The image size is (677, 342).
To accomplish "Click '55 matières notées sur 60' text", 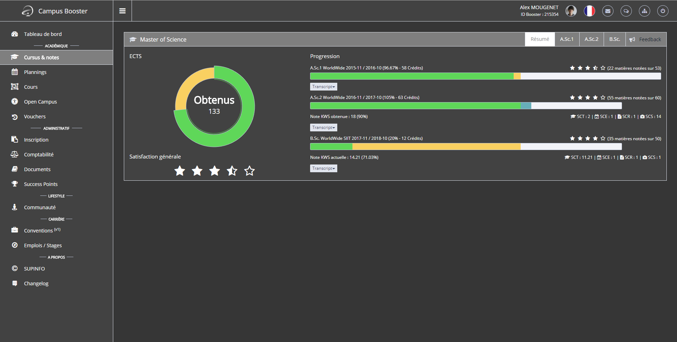I will pos(634,98).
